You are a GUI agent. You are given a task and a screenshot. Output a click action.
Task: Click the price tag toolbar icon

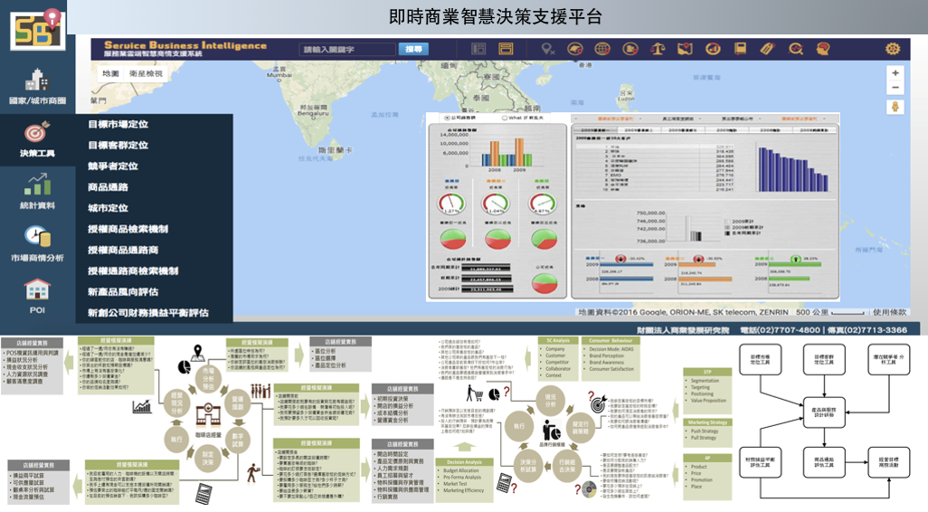(x=768, y=49)
